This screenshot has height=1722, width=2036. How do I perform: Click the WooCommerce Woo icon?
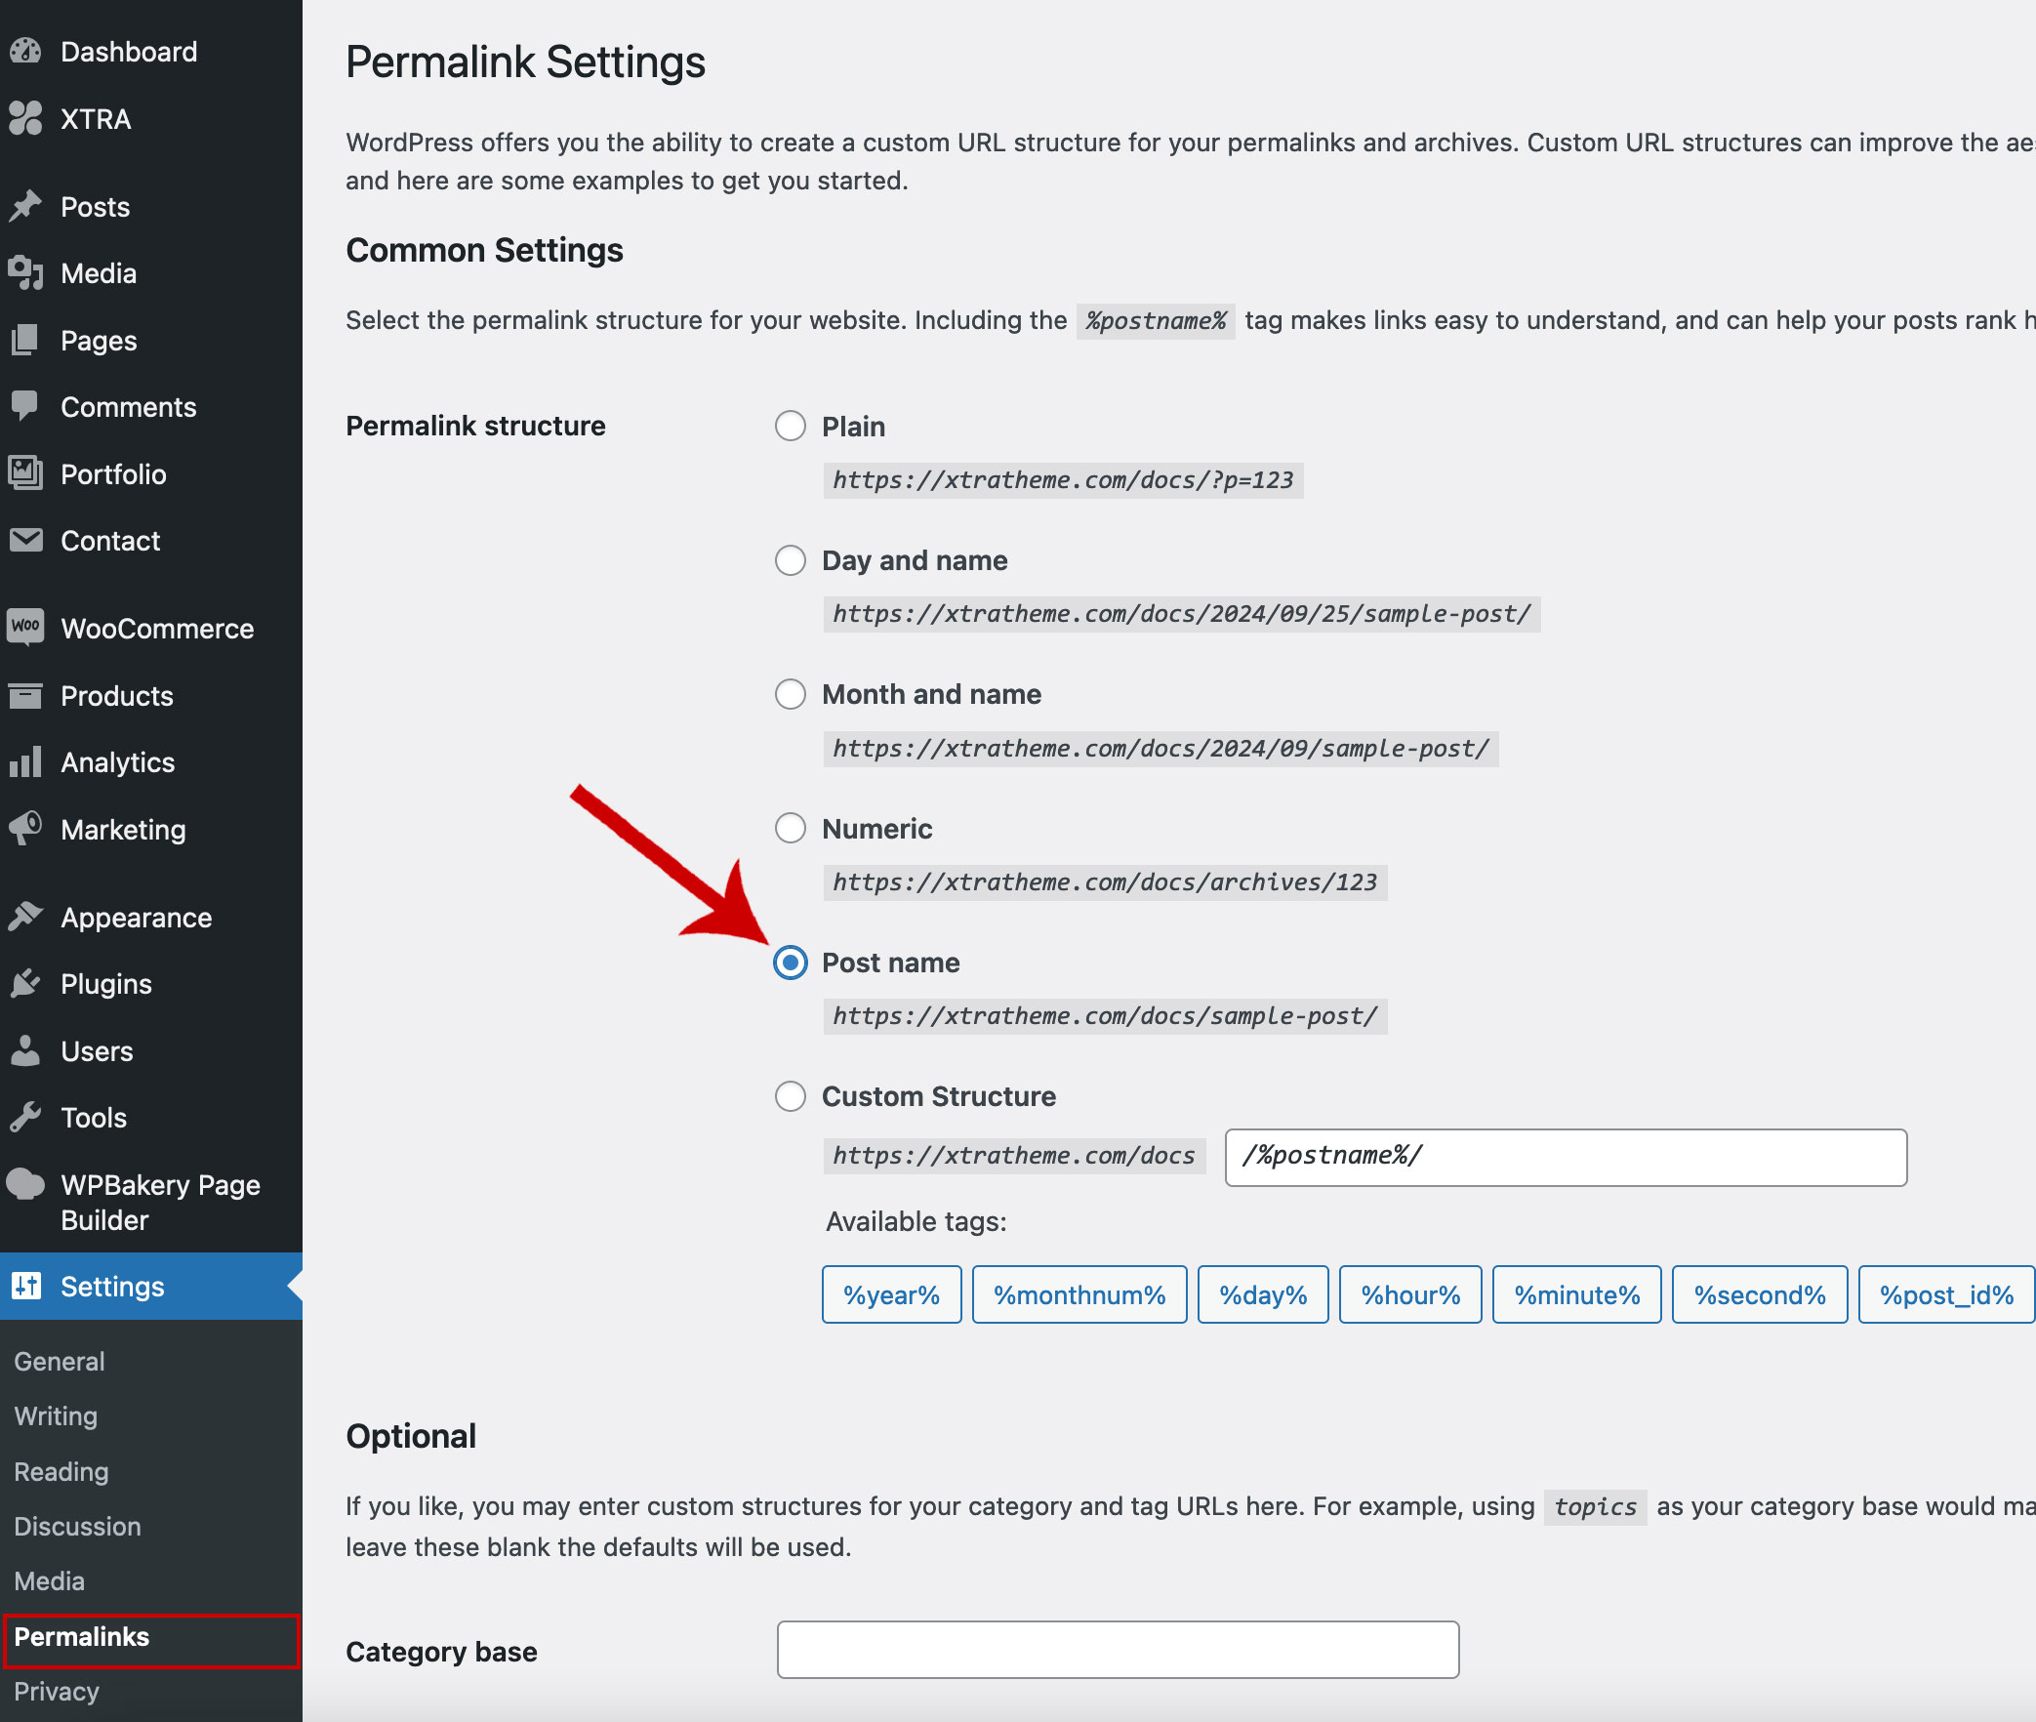(26, 627)
